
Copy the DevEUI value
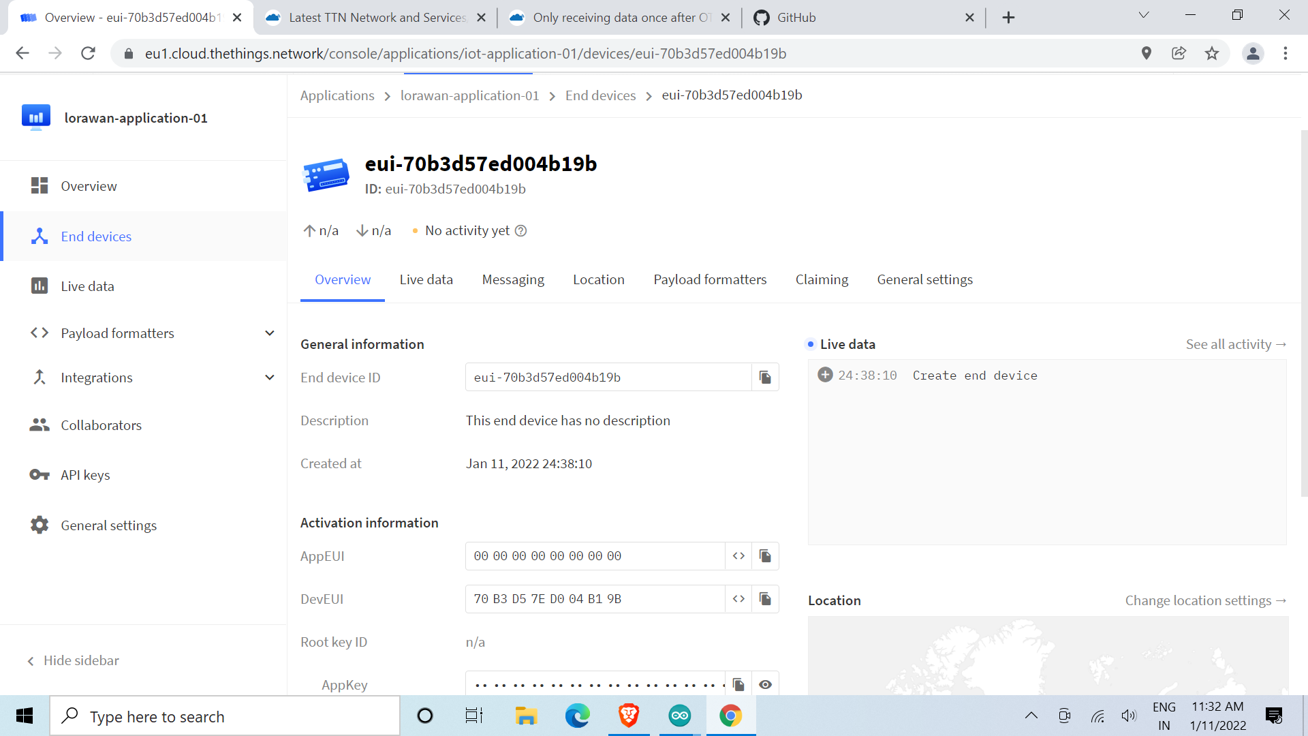pos(765,599)
